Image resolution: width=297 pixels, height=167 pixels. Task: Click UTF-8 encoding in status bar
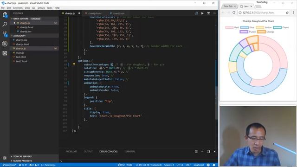click(x=180, y=165)
